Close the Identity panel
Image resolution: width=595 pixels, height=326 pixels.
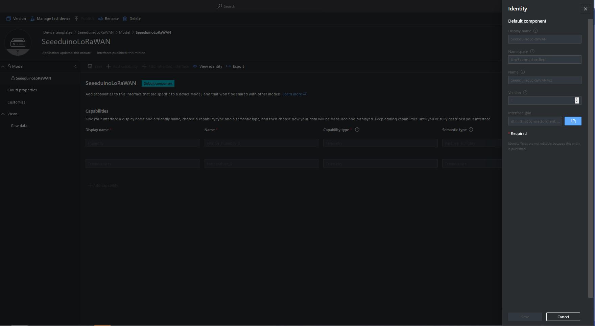coord(585,9)
